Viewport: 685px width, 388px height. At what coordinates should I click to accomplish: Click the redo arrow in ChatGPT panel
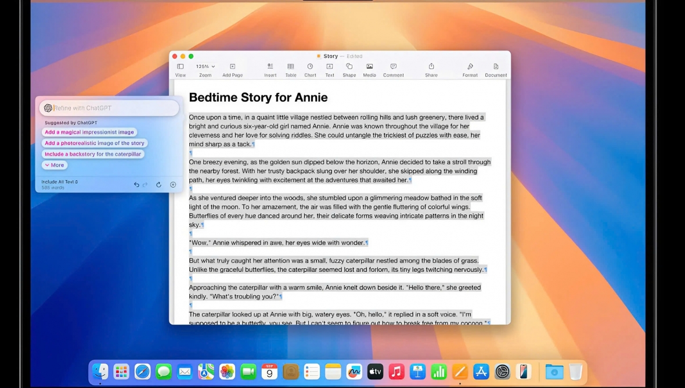coord(146,185)
